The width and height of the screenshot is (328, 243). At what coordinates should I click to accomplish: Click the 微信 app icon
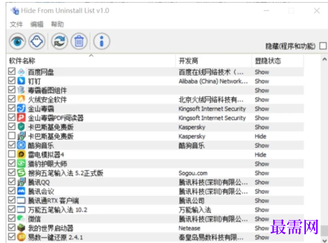21,219
